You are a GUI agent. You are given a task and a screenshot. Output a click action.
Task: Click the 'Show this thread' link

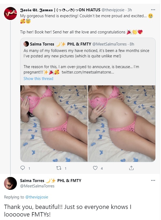coord(38,79)
